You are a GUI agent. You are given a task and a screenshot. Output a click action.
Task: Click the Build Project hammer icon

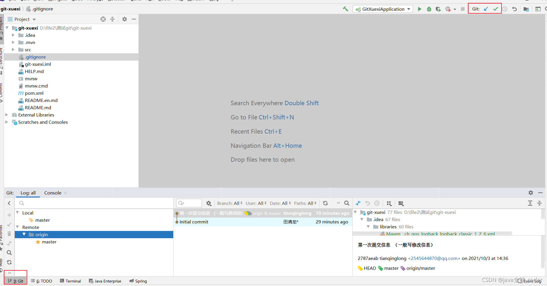click(x=345, y=9)
